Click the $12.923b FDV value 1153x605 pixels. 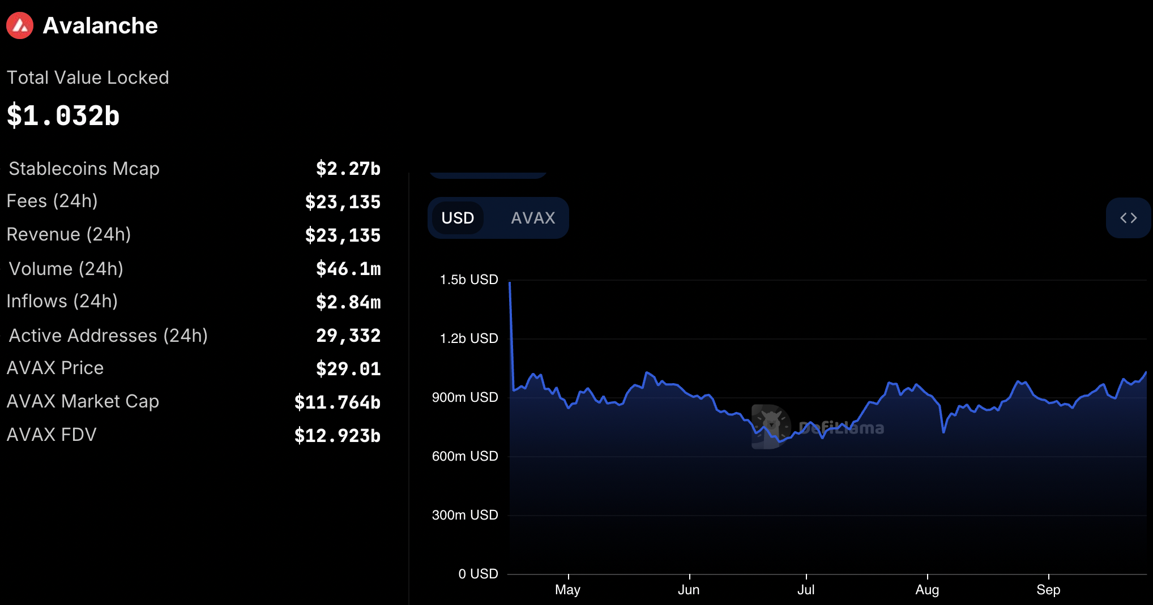click(x=338, y=436)
